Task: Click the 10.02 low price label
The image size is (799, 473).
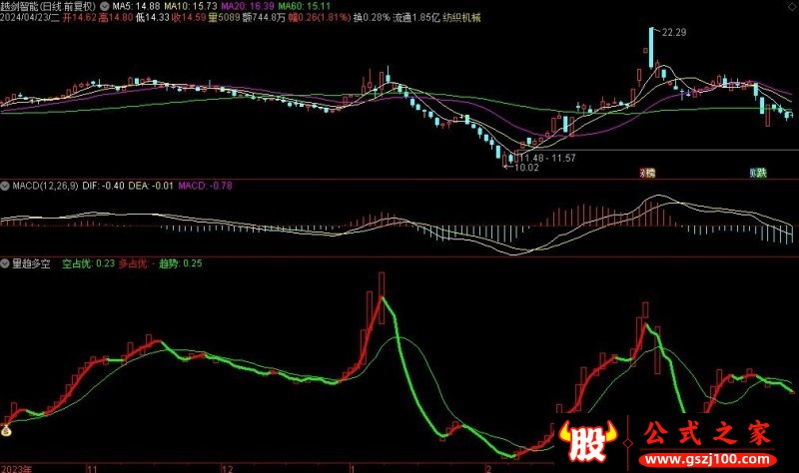Action: (526, 168)
